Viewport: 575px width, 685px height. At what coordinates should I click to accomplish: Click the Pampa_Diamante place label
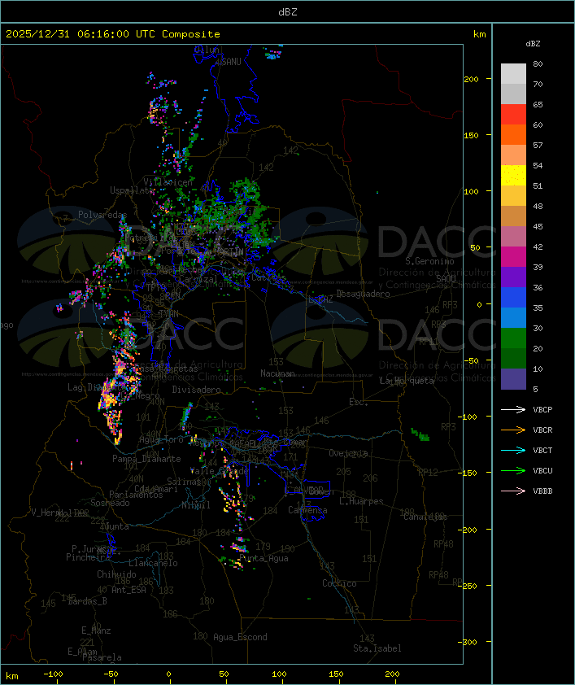click(x=146, y=459)
